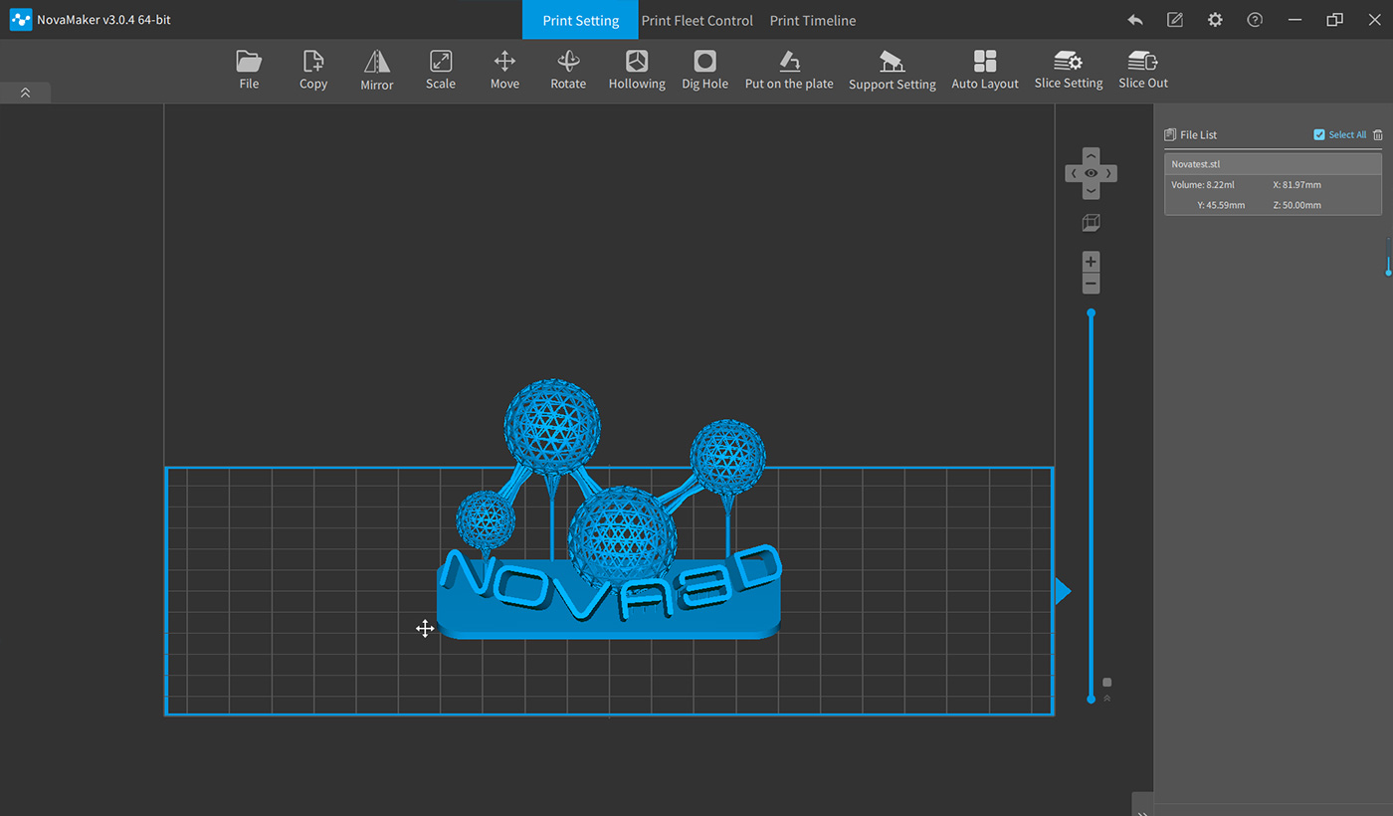This screenshot has height=816, width=1393.
Task: Open the File tool in the toolbar
Action: 249,70
